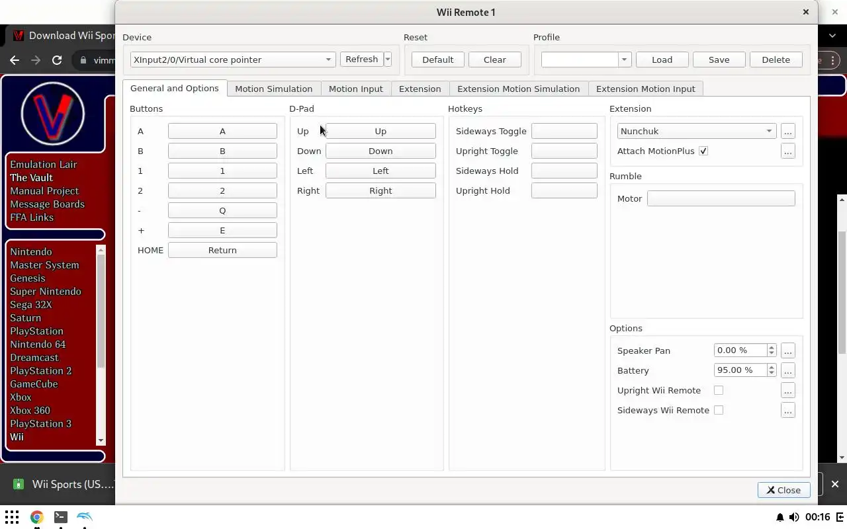Open the Extension Motion Input tab
Image resolution: width=847 pixels, height=529 pixels.
click(645, 89)
